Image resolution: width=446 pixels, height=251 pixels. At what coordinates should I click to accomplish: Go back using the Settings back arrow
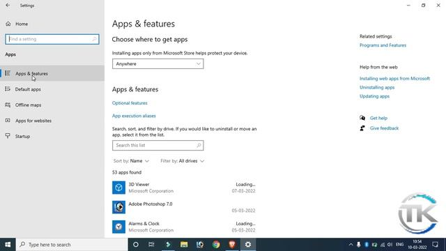click(8, 6)
